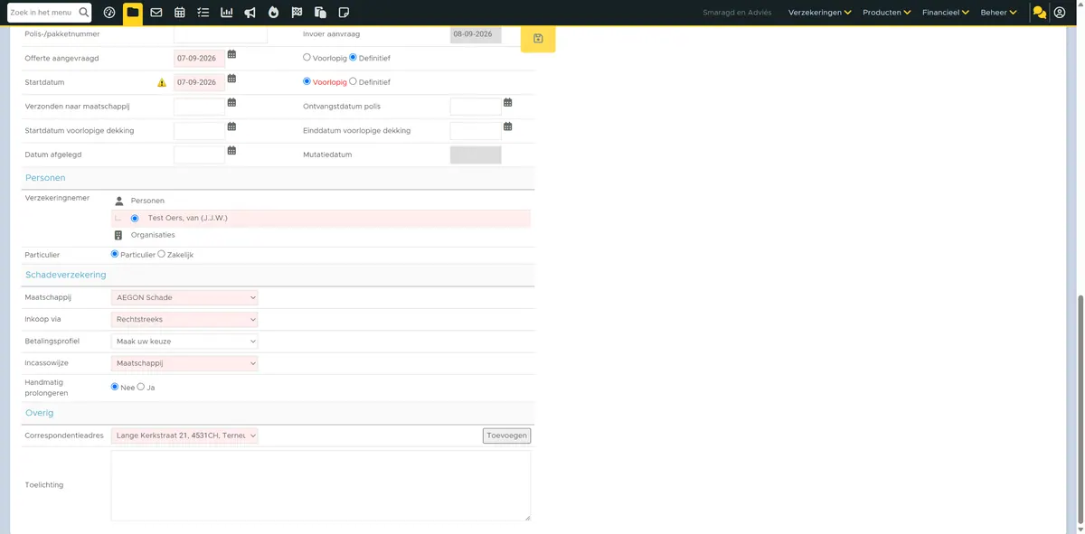Expand the Verzekeringen menu
Screen dimensions: 1085x534
[x=820, y=13]
